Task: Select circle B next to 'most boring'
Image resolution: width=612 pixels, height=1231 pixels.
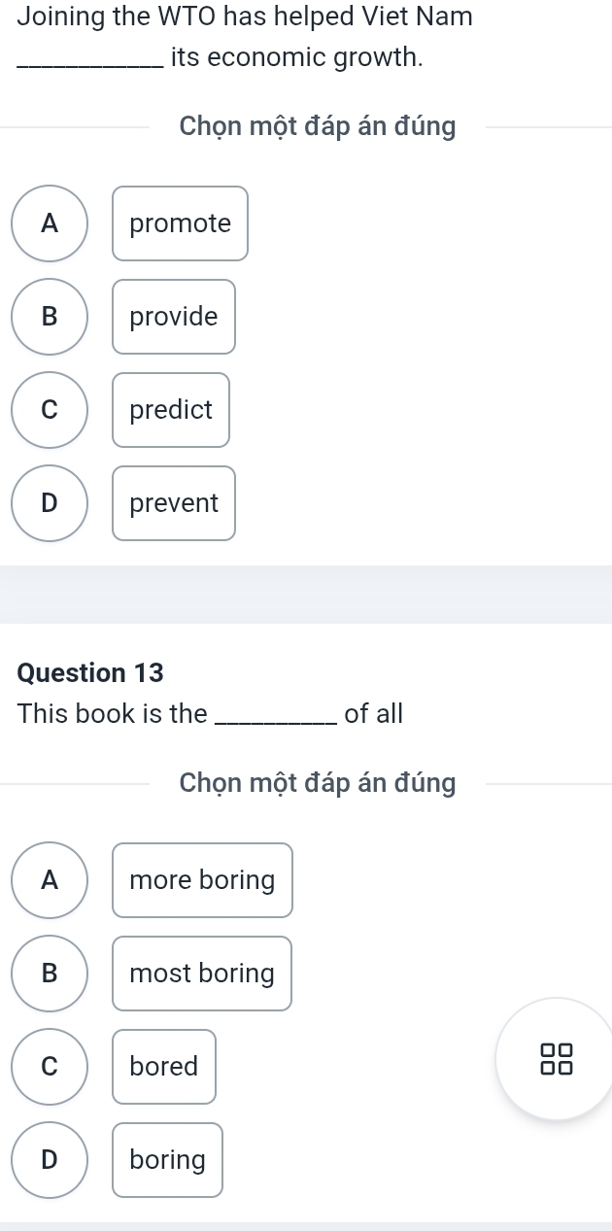Action: pyautogui.click(x=51, y=974)
